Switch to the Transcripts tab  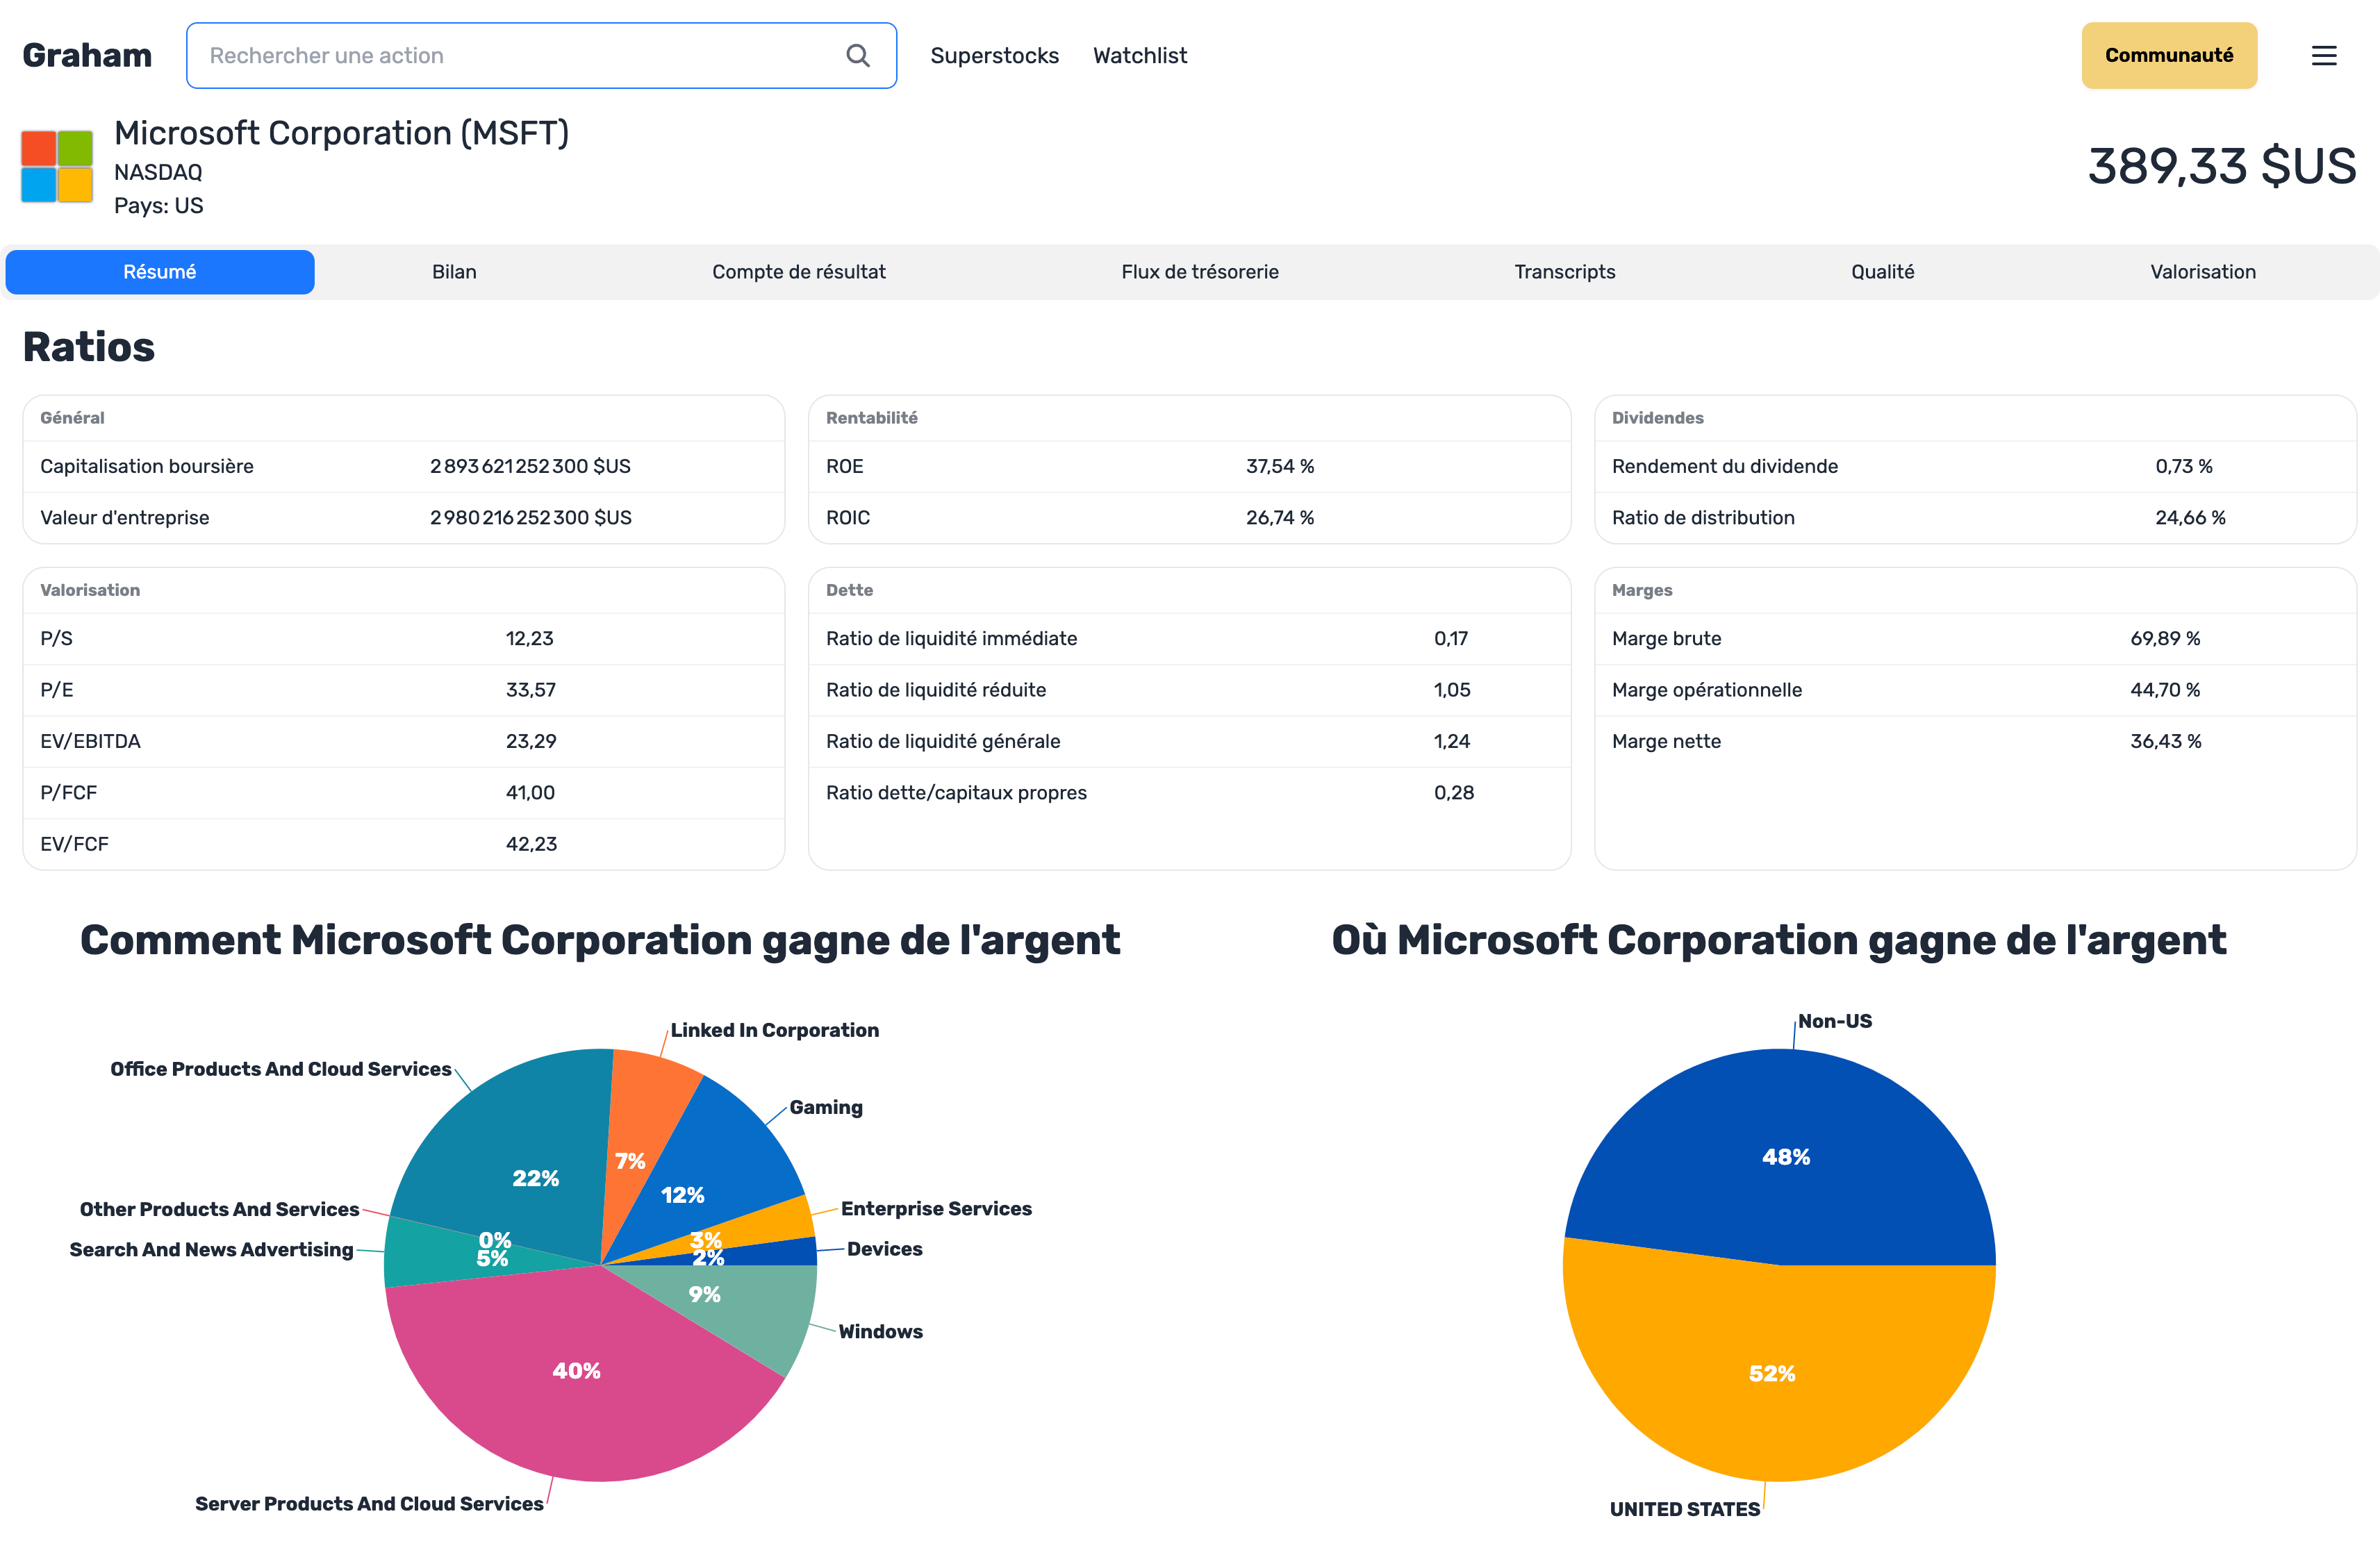click(x=1565, y=272)
